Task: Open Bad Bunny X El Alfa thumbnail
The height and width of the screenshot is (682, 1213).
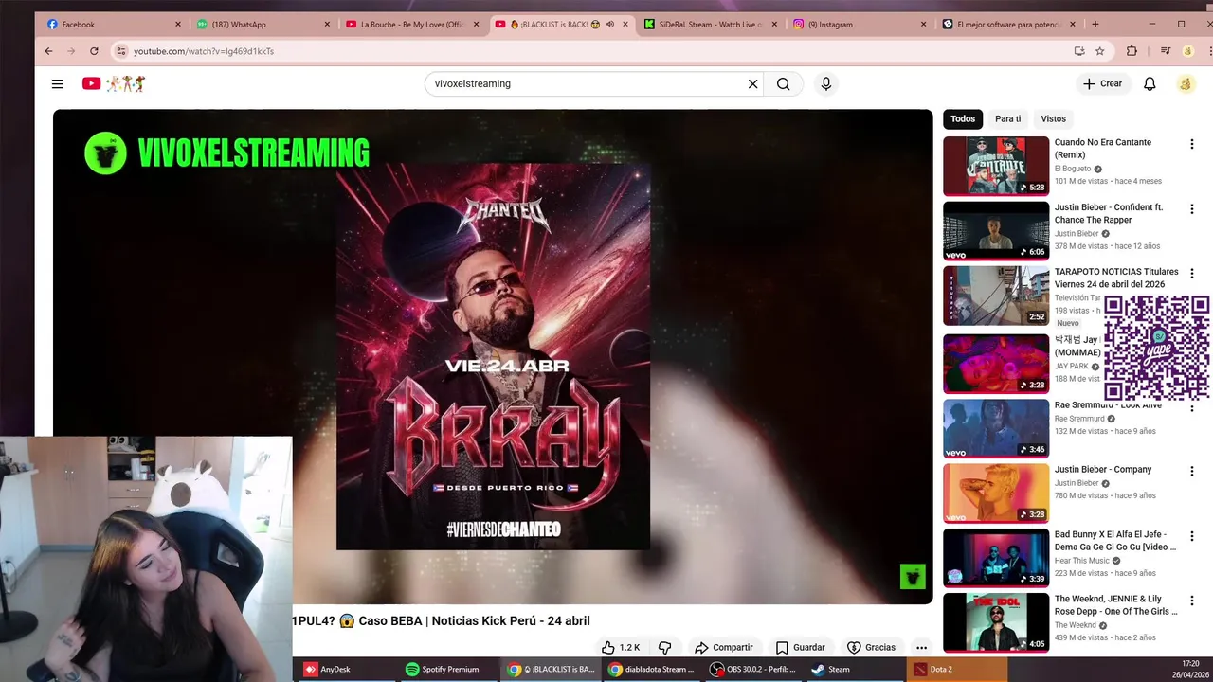Action: tap(996, 558)
